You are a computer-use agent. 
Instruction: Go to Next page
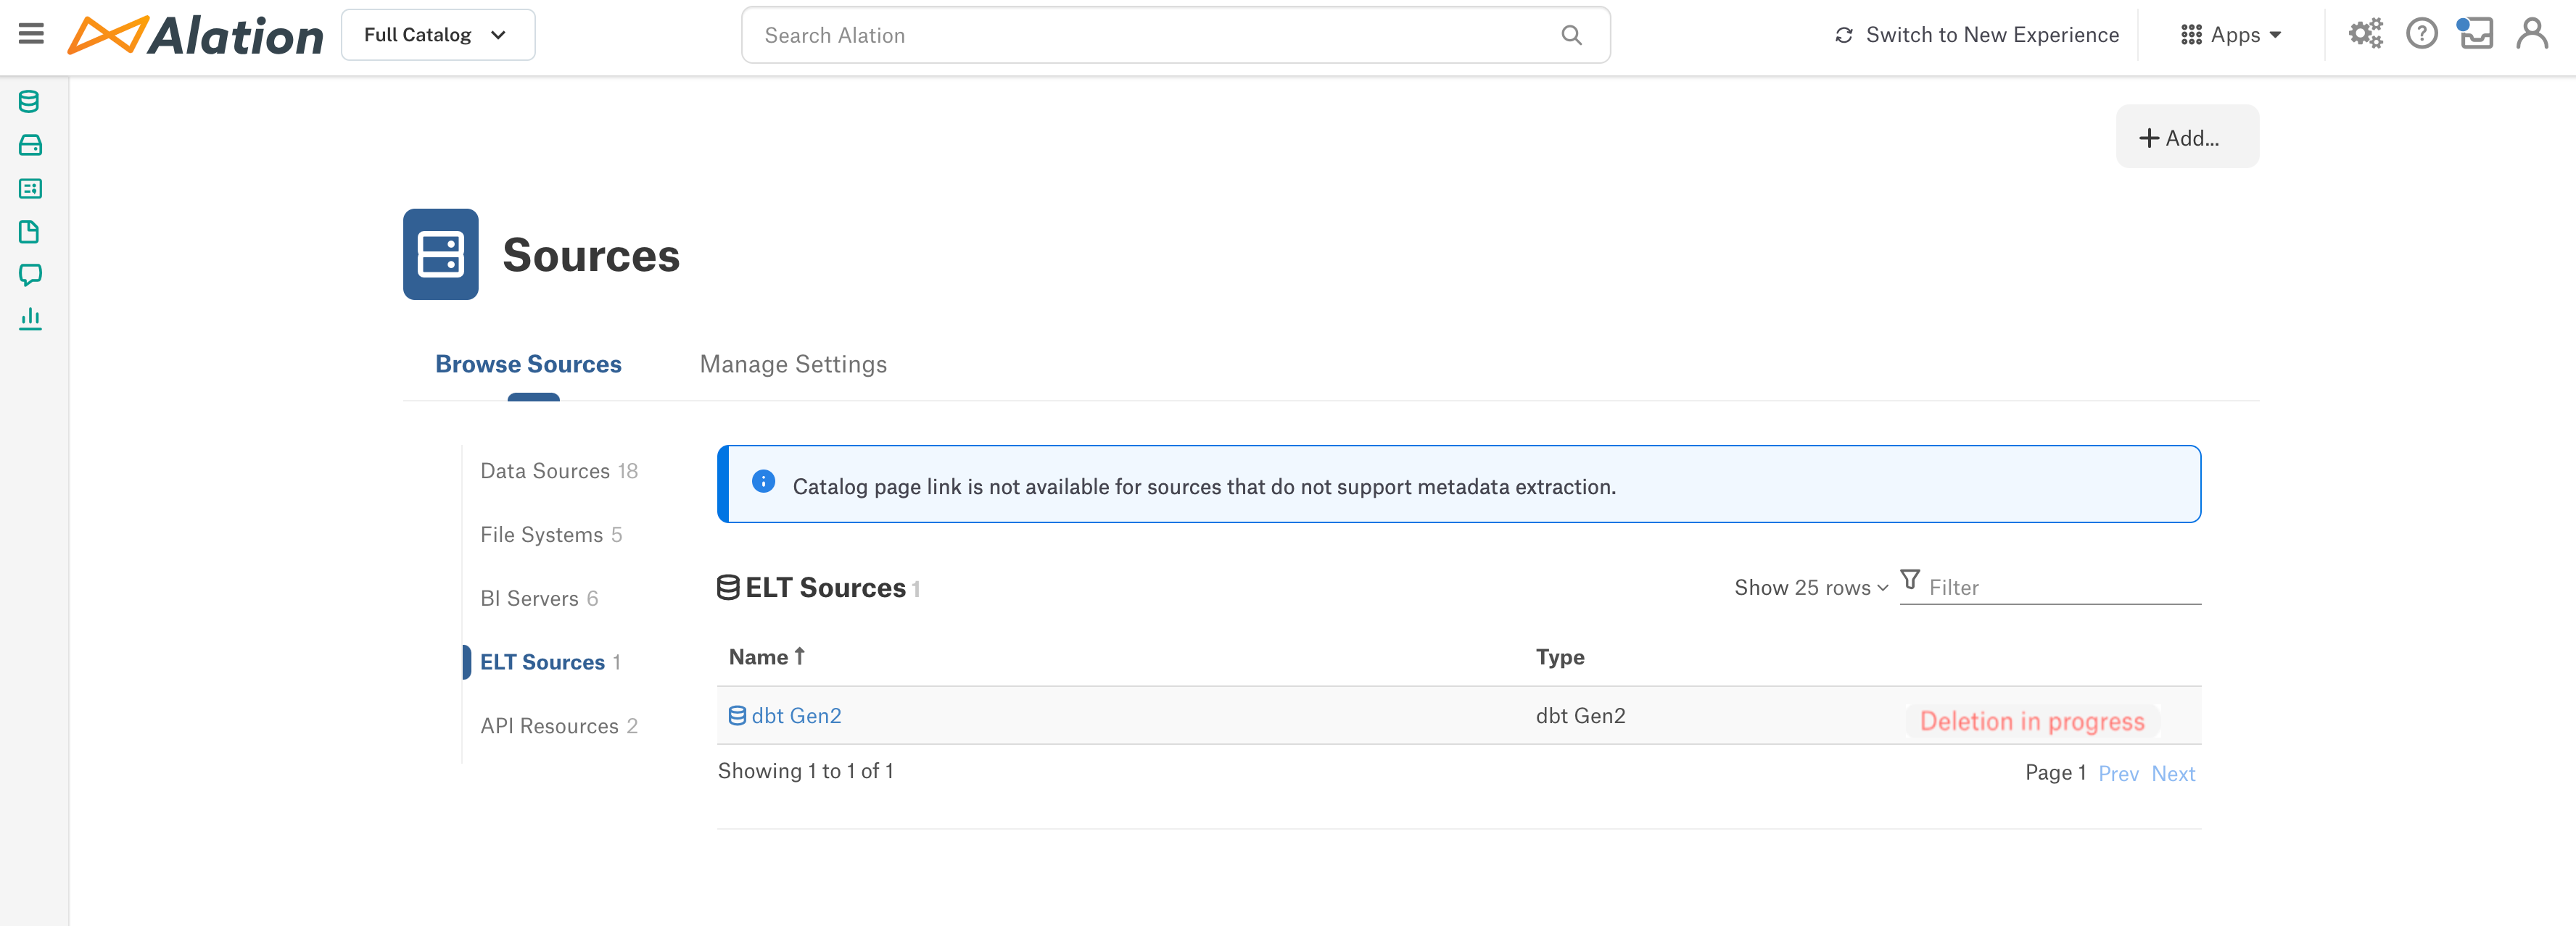click(2173, 773)
